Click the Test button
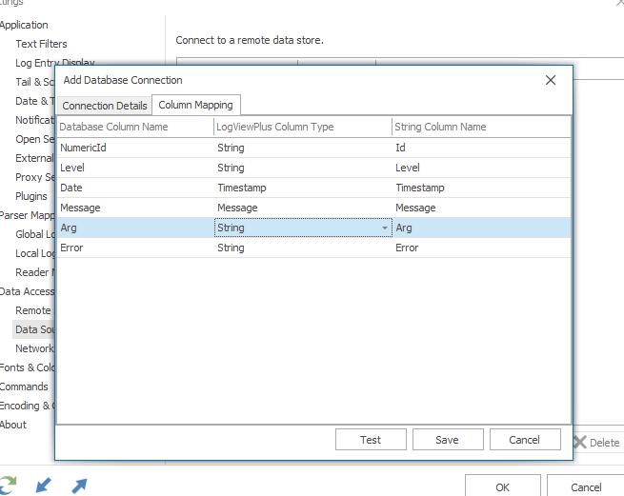The width and height of the screenshot is (624, 496). (x=371, y=440)
